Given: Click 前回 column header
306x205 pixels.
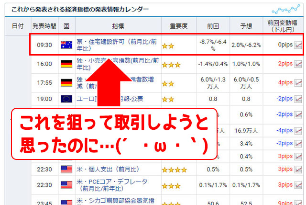Looking at the screenshot, I should tap(213, 26).
